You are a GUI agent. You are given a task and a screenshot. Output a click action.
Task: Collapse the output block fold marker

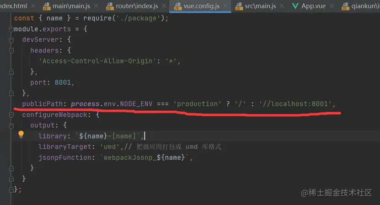click(x=11, y=126)
